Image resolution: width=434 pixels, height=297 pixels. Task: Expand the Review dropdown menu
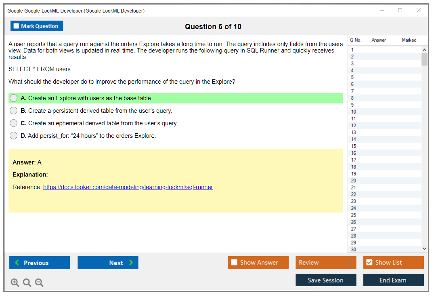point(325,263)
